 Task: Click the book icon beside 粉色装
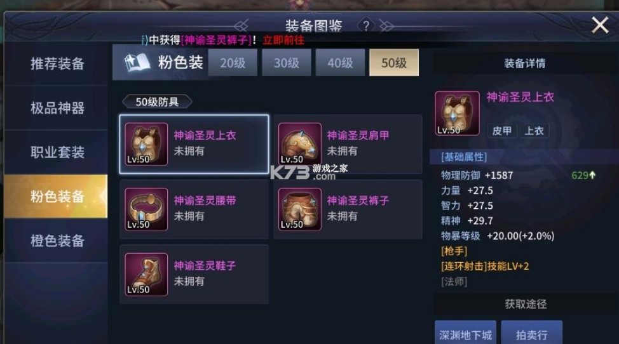tap(137, 63)
